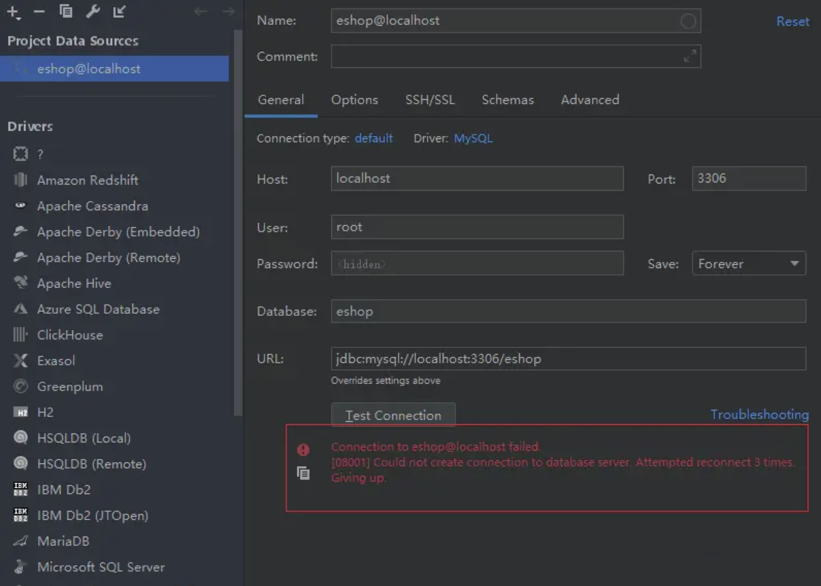Viewport: 821px width, 586px height.
Task: Click the duplicate data source icon
Action: (66, 11)
